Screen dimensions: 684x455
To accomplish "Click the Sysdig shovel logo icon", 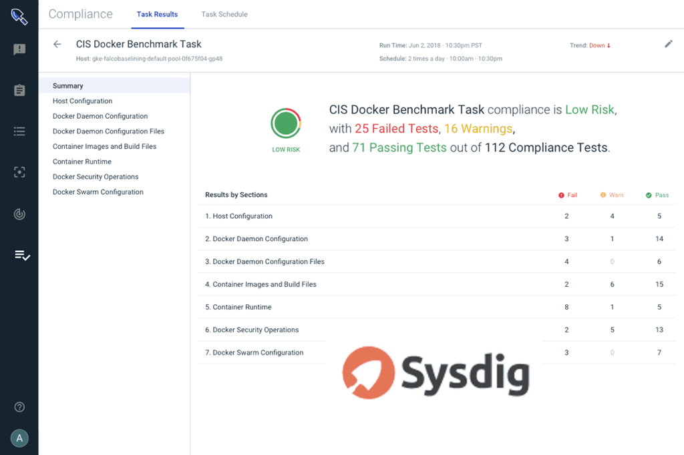I will point(19,17).
